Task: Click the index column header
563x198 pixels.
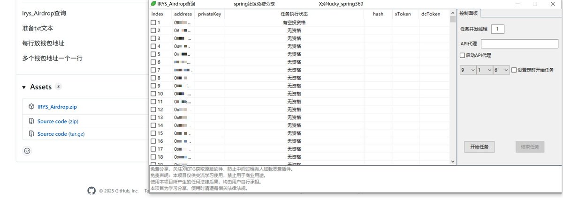Action: click(x=160, y=14)
